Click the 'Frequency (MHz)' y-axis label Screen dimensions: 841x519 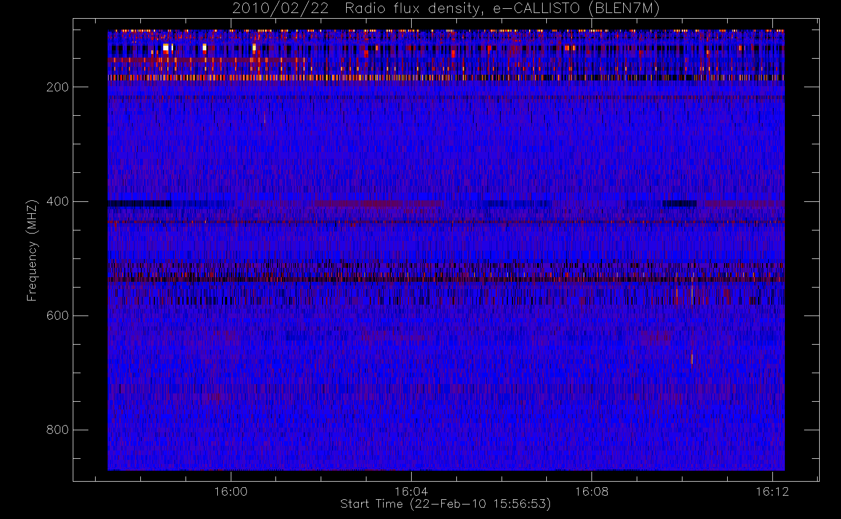[32, 251]
